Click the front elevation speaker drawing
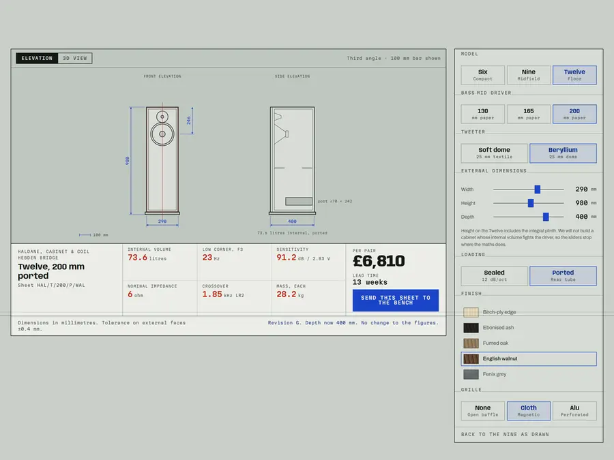614x460 pixels. 162,160
